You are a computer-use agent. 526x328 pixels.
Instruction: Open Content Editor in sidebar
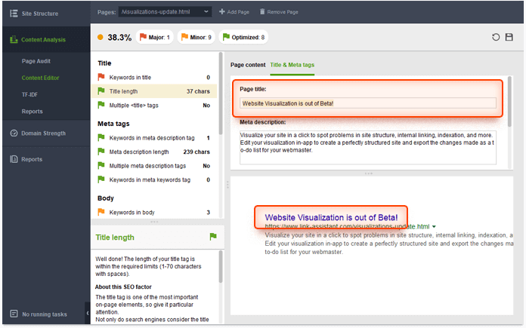pos(40,78)
